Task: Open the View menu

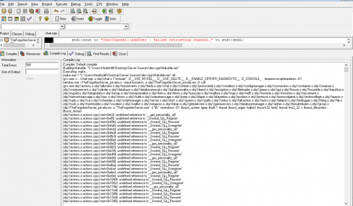Action: coord(34,4)
